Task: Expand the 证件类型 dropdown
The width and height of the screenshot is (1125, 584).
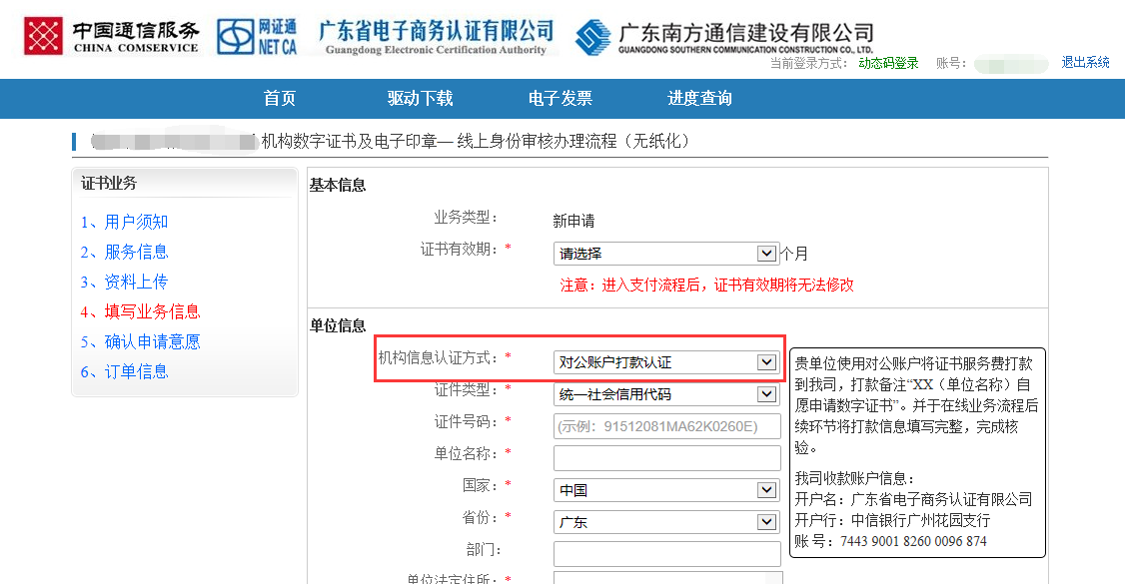Action: [x=665, y=394]
